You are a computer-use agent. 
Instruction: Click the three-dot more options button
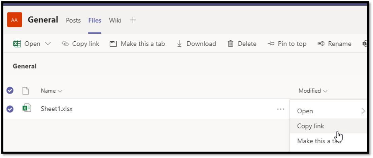pos(280,109)
